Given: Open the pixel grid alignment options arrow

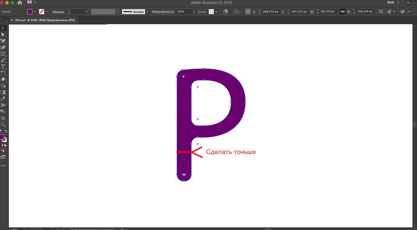Looking at the screenshot, I should [408, 12].
